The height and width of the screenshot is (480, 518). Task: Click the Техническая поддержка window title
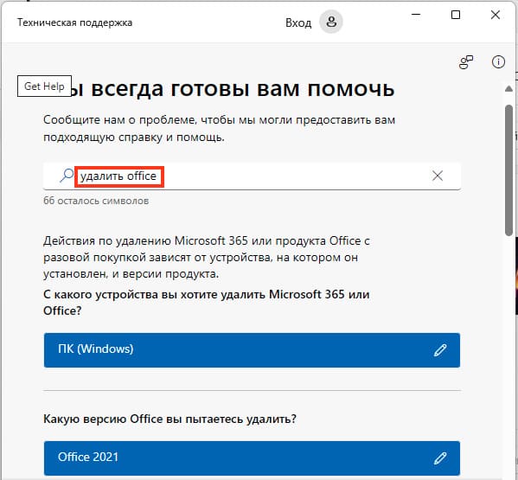pyautogui.click(x=74, y=22)
